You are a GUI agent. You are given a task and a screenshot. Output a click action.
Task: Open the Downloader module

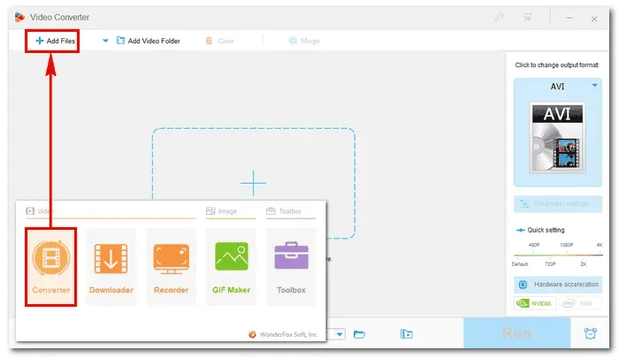pos(111,267)
